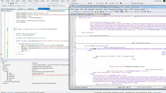Click the Step Into arrow icon
Image resolution: width=166 pixels, height=93 pixels.
(x=99, y=3)
